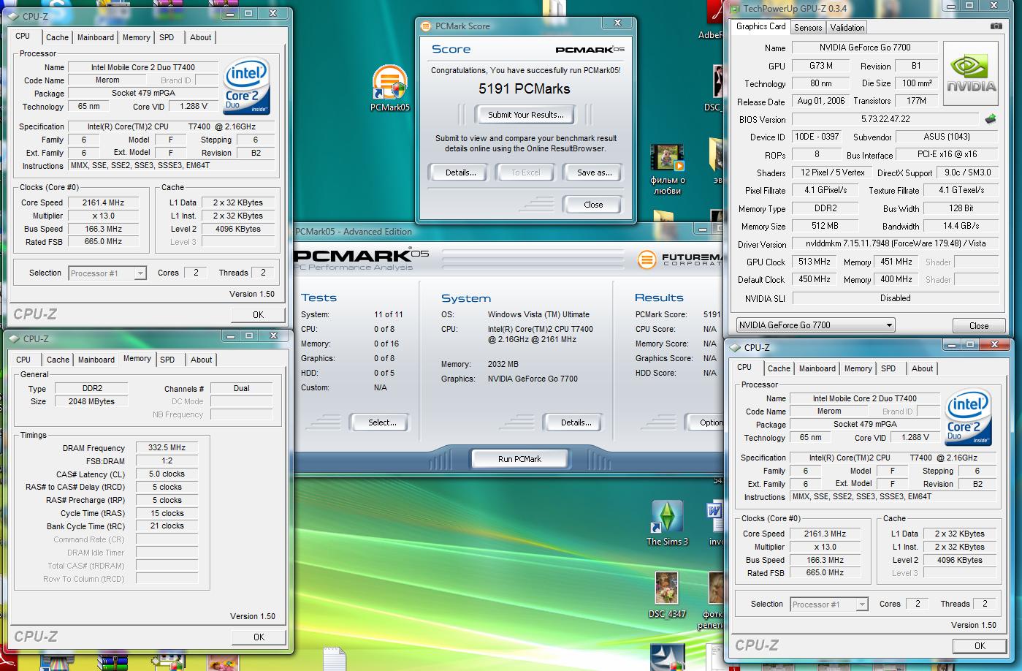The width and height of the screenshot is (1022, 671).
Task: Click the Intel logo in bottom-right CPU-Z window
Action: pos(967,417)
